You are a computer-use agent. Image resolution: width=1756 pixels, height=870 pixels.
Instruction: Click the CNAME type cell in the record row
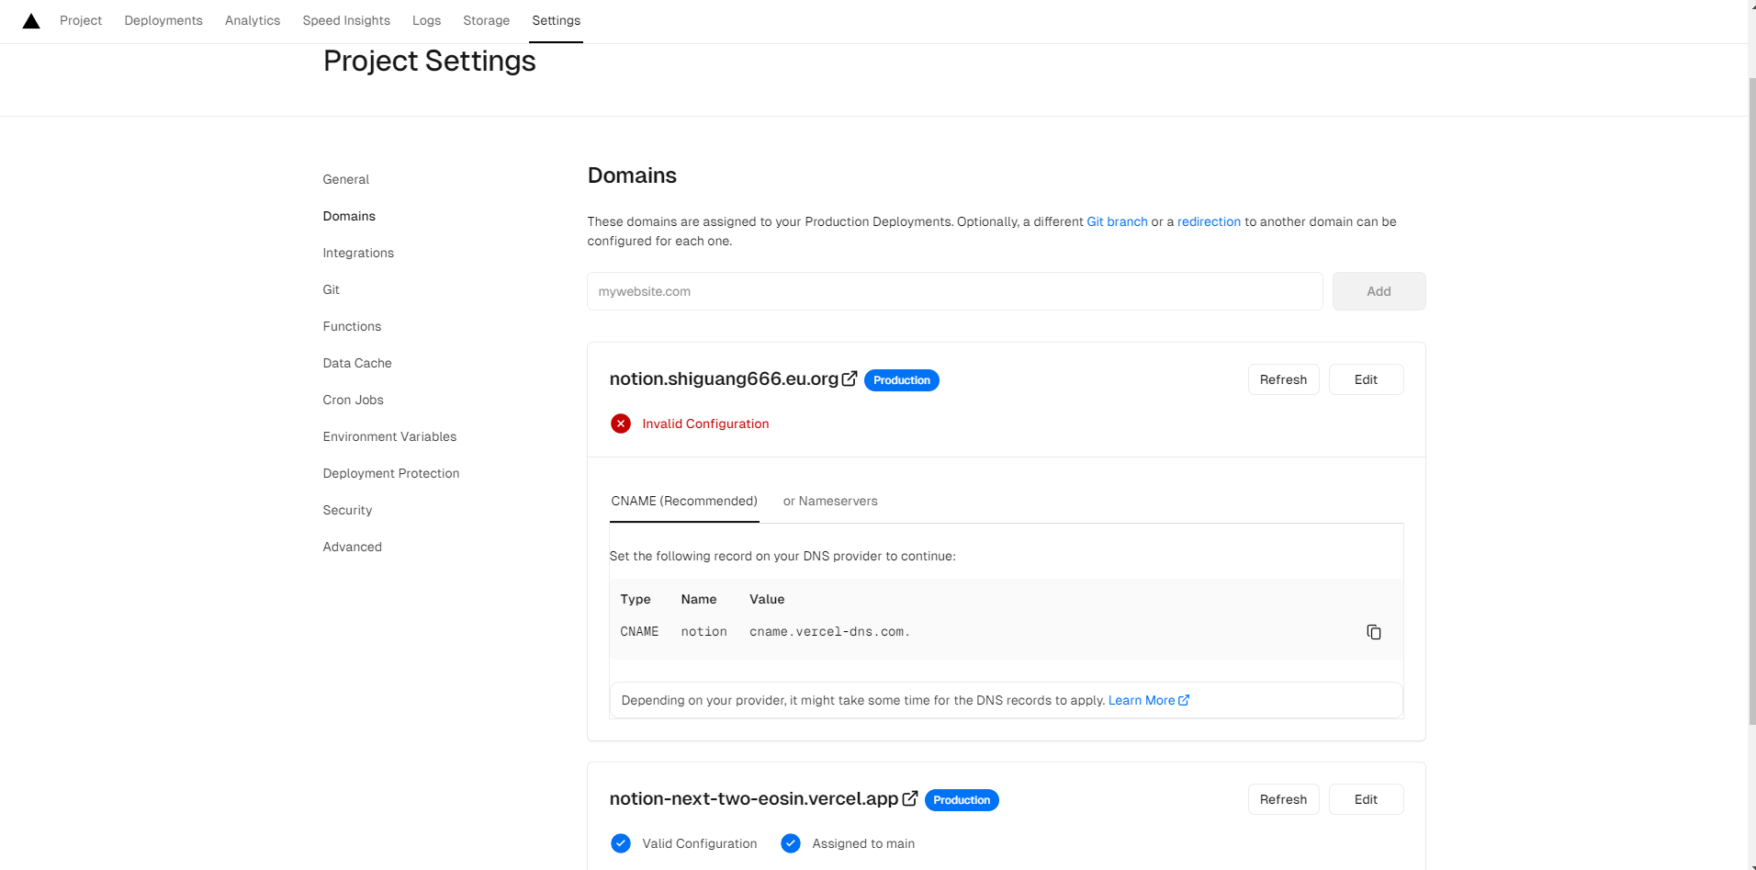pyautogui.click(x=639, y=632)
